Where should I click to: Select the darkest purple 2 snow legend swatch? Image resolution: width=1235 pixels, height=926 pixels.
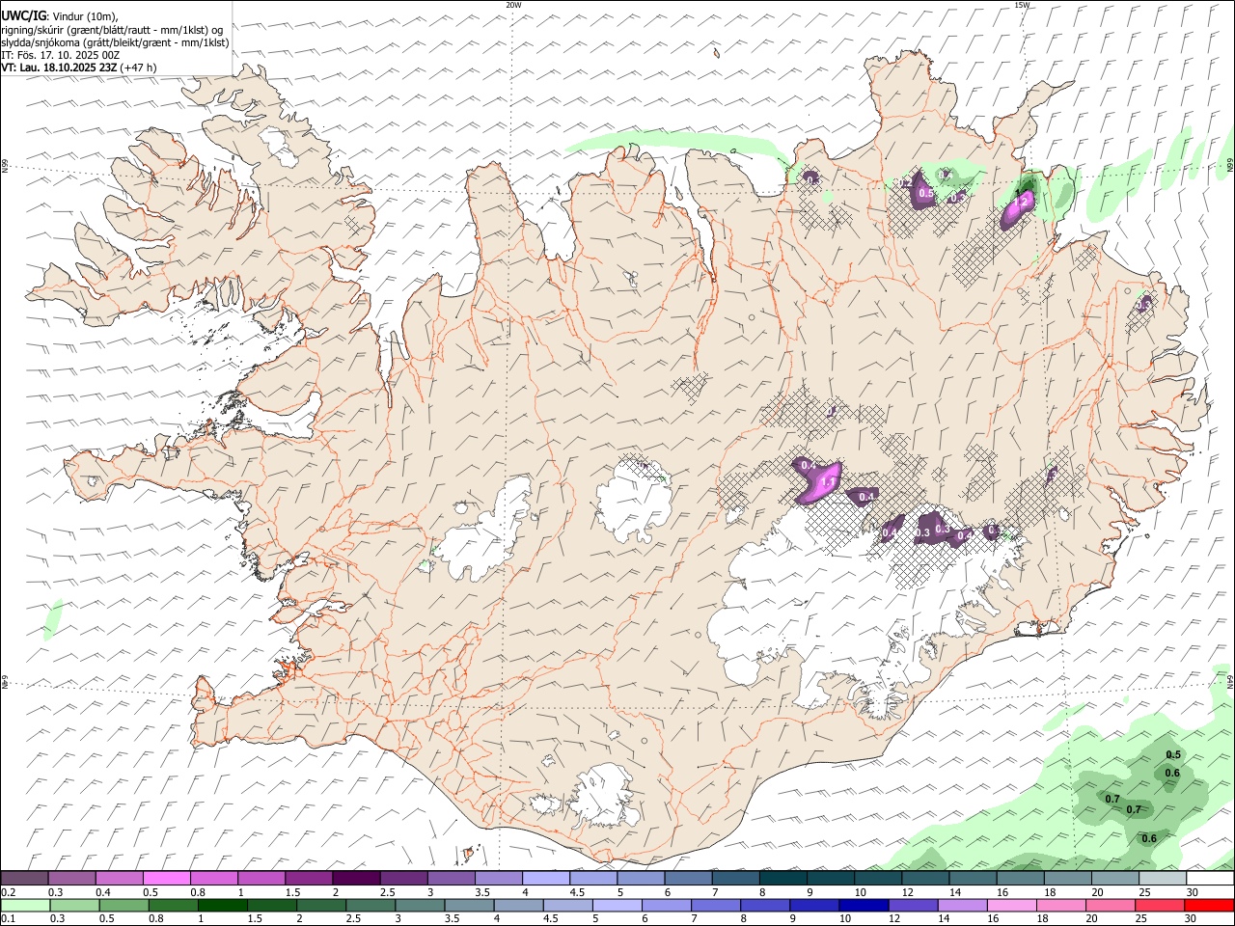click(x=355, y=878)
